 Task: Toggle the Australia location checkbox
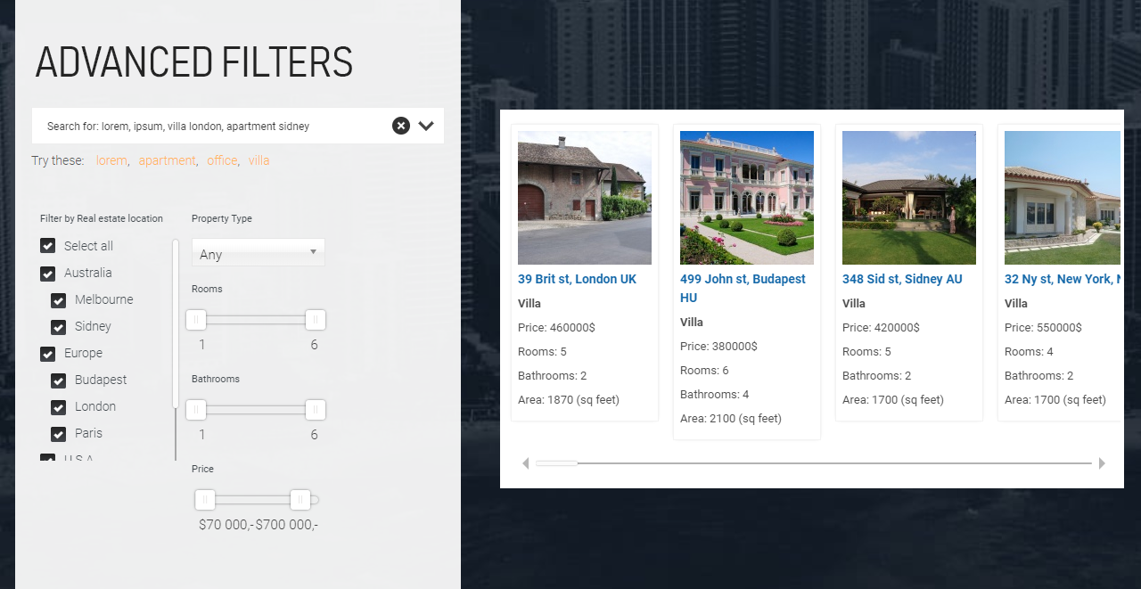(x=48, y=273)
